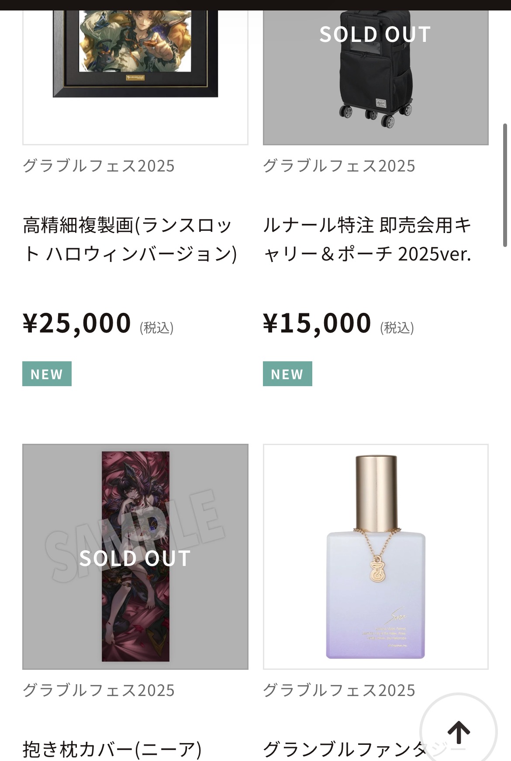Click the グラブルフェス2025 label under the perfume
This screenshot has height=761, width=511.
pos(338,690)
